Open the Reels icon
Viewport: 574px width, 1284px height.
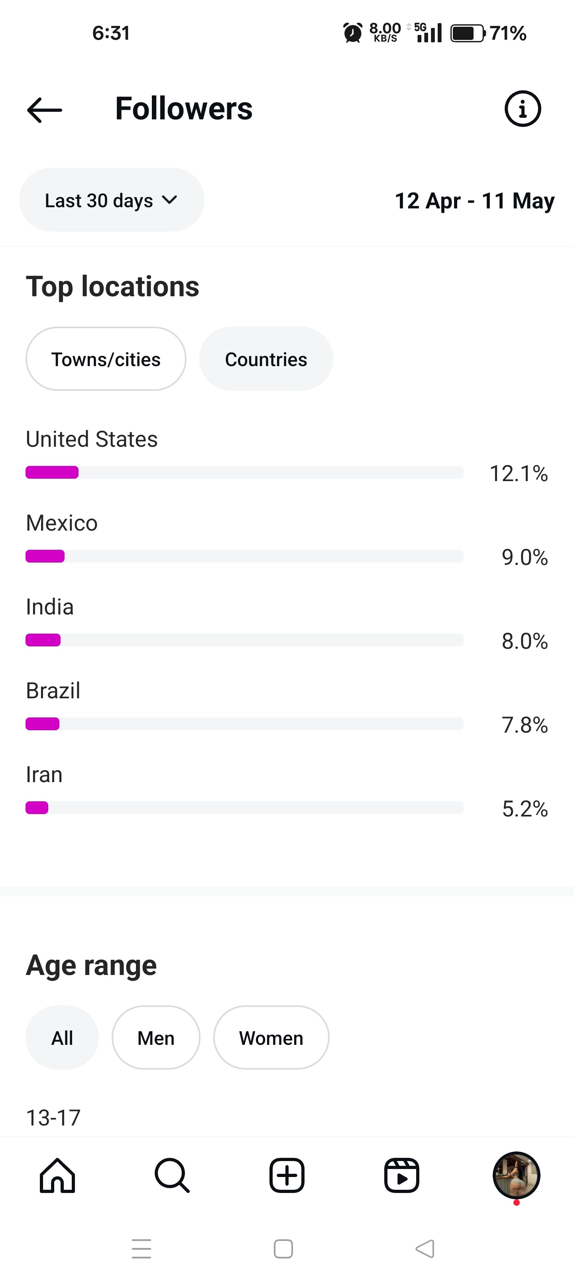click(x=401, y=1175)
